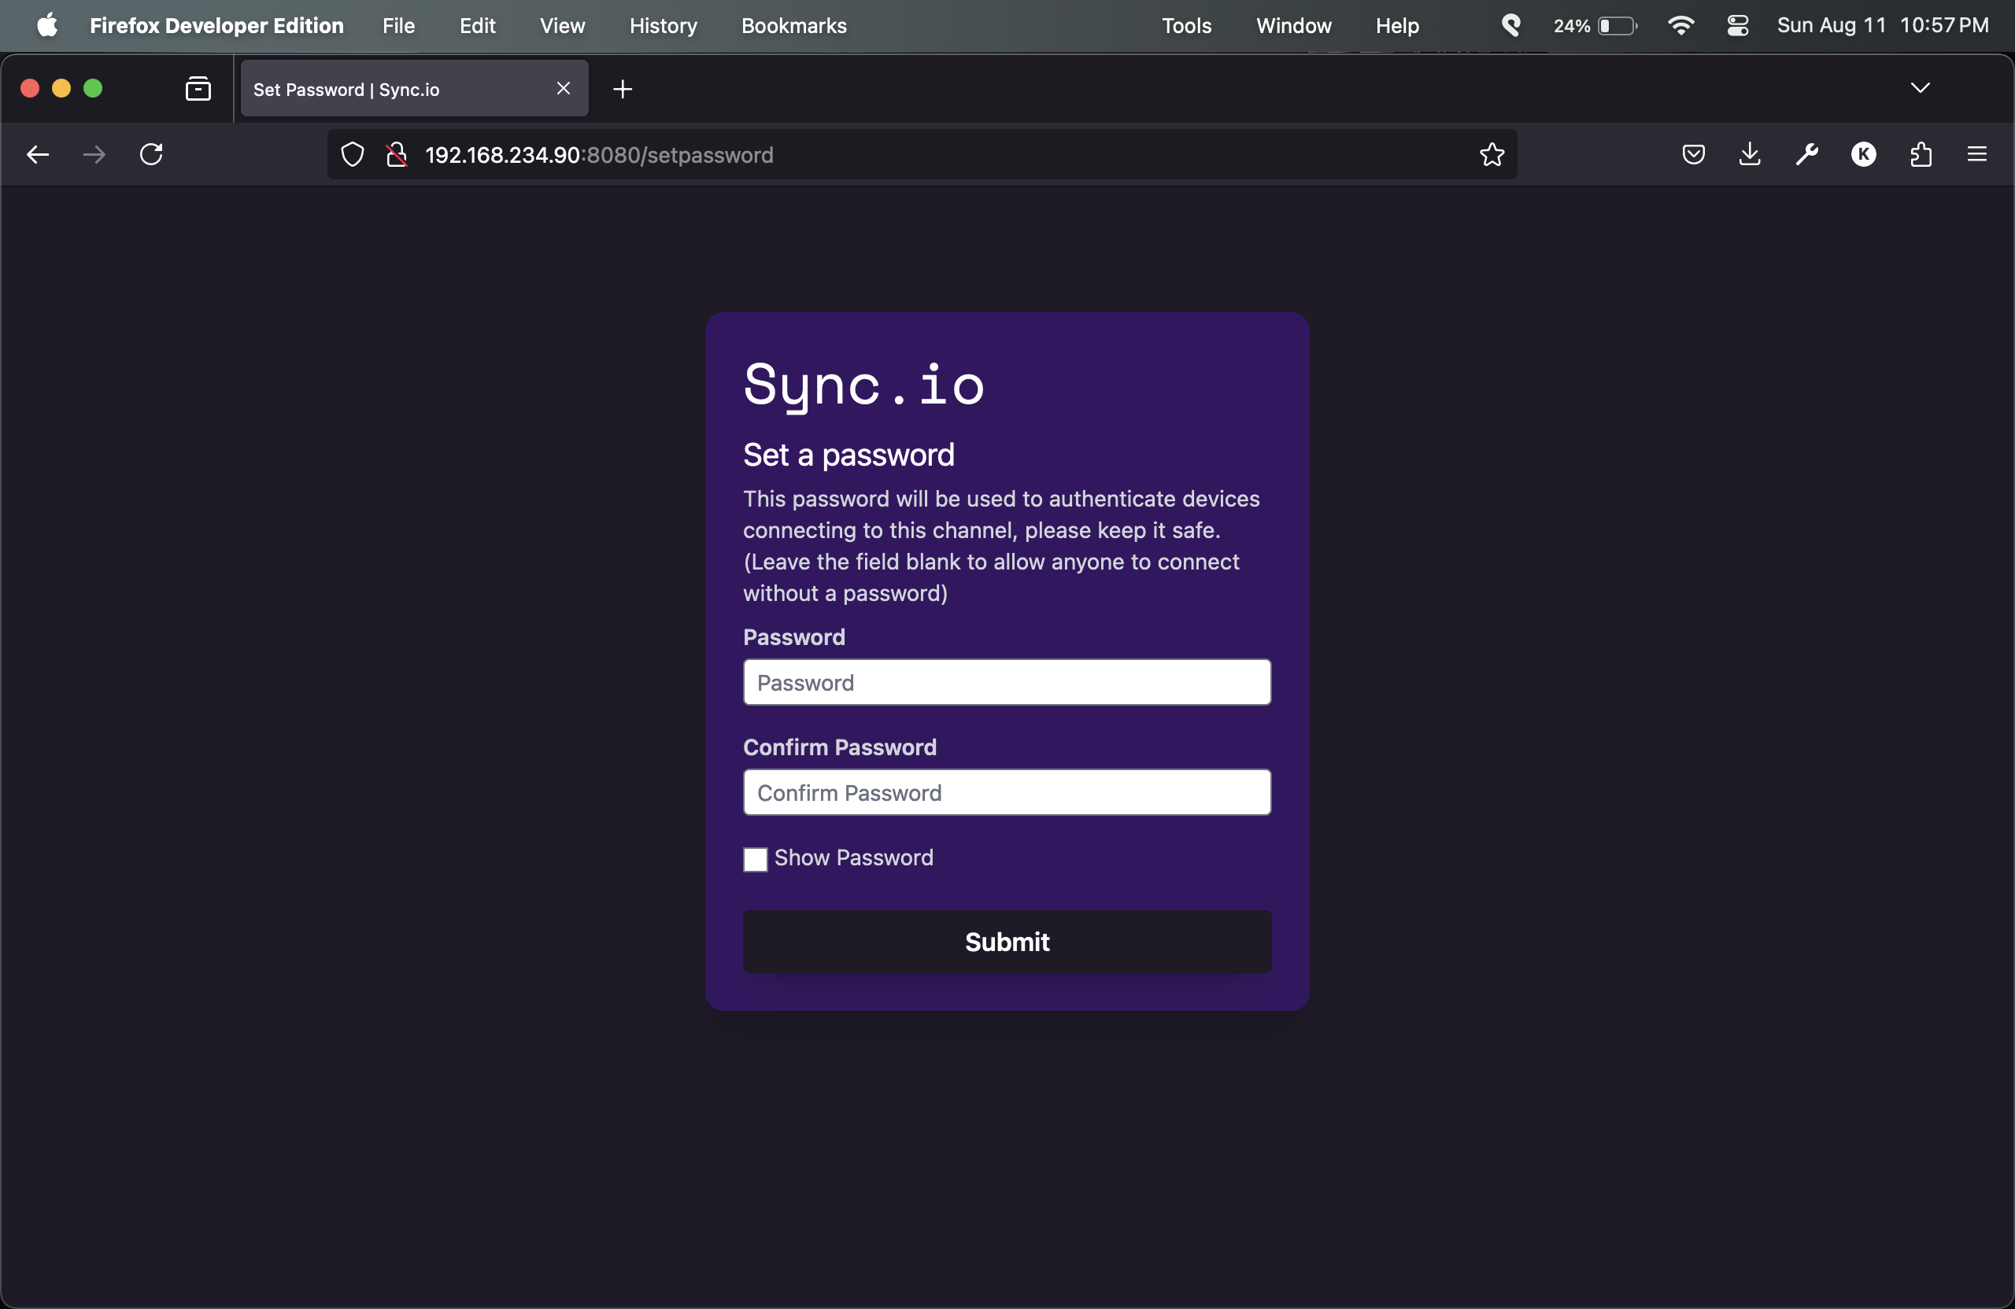The width and height of the screenshot is (2015, 1309).
Task: Click the address bar URL field
Action: 922,155
